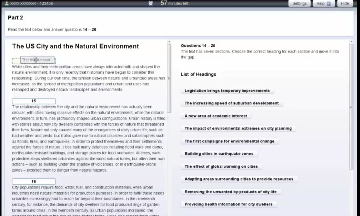The width and height of the screenshot is (360, 216).
Task: Open the Help button
Action: (323, 3)
